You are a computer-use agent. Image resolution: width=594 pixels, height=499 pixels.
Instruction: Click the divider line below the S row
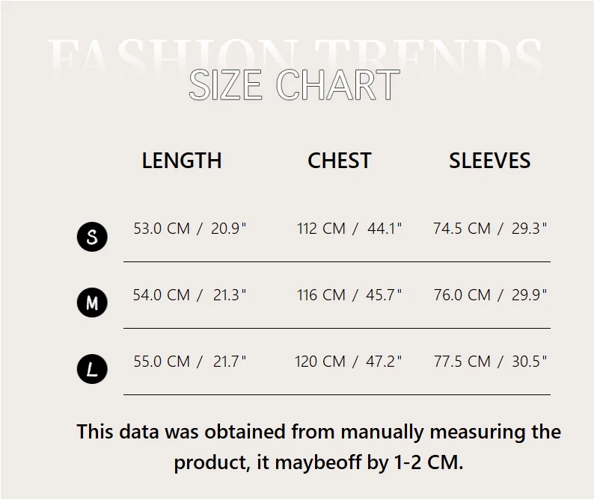(337, 261)
